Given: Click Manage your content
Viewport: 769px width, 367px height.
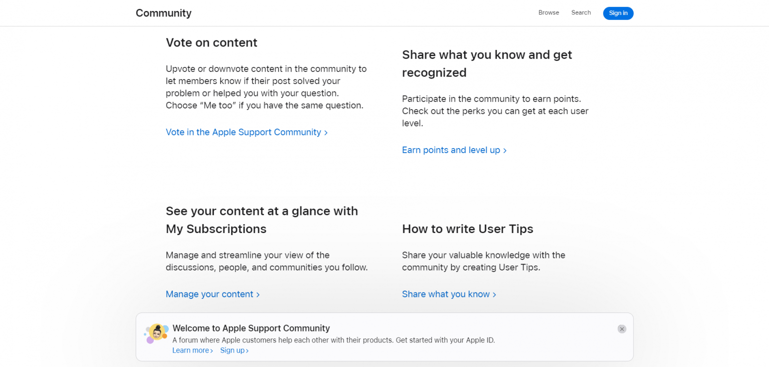Looking at the screenshot, I should (x=209, y=294).
